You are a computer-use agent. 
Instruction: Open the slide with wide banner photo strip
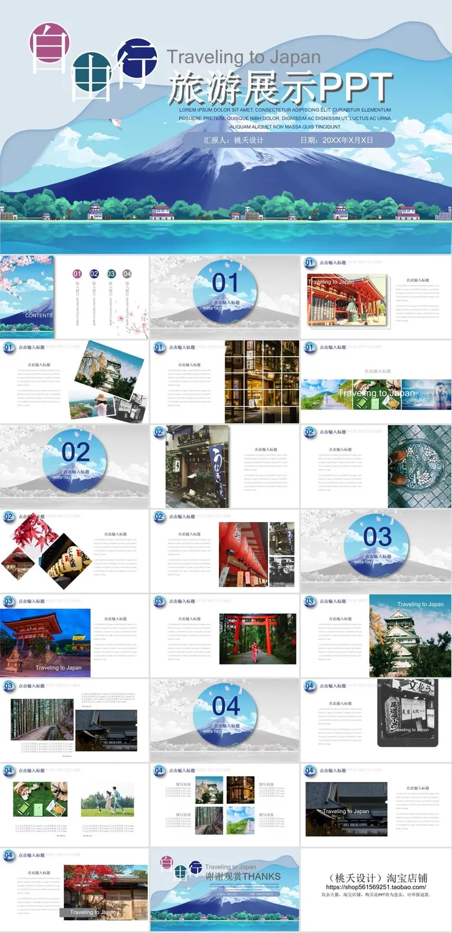pyautogui.click(x=376, y=381)
